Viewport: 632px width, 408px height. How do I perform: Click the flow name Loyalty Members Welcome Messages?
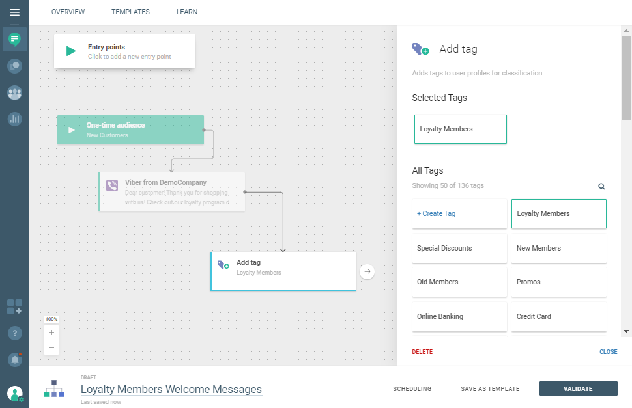[x=171, y=389]
